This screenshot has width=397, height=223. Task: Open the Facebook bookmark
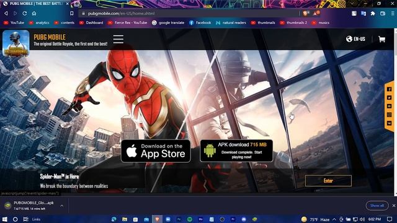point(200,23)
